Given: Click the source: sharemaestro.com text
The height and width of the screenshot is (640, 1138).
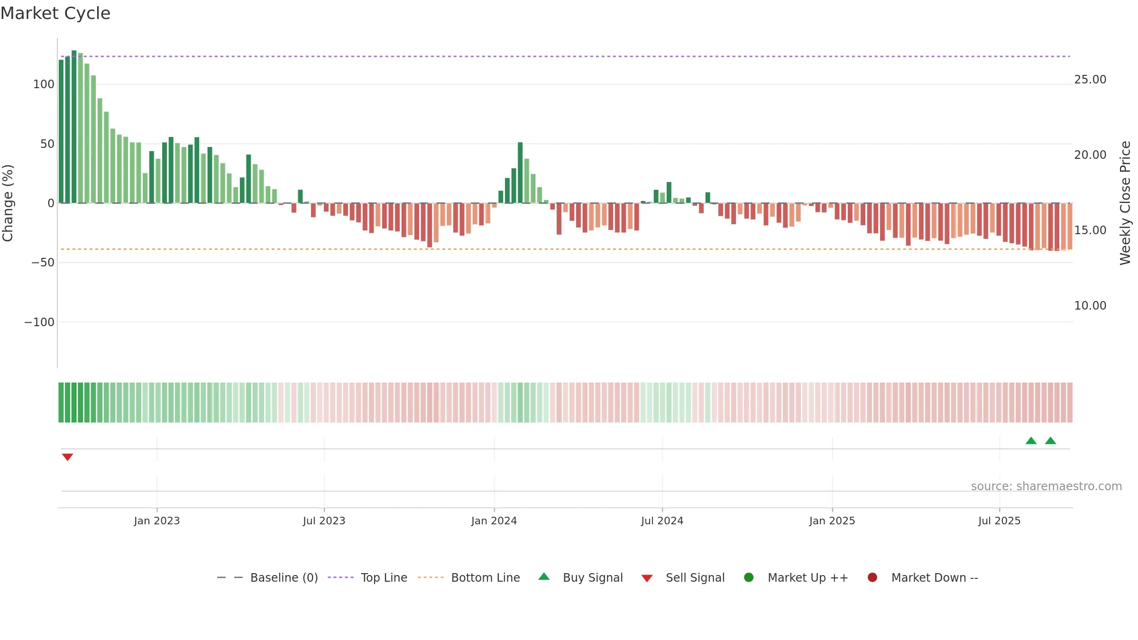Looking at the screenshot, I should click(1046, 486).
